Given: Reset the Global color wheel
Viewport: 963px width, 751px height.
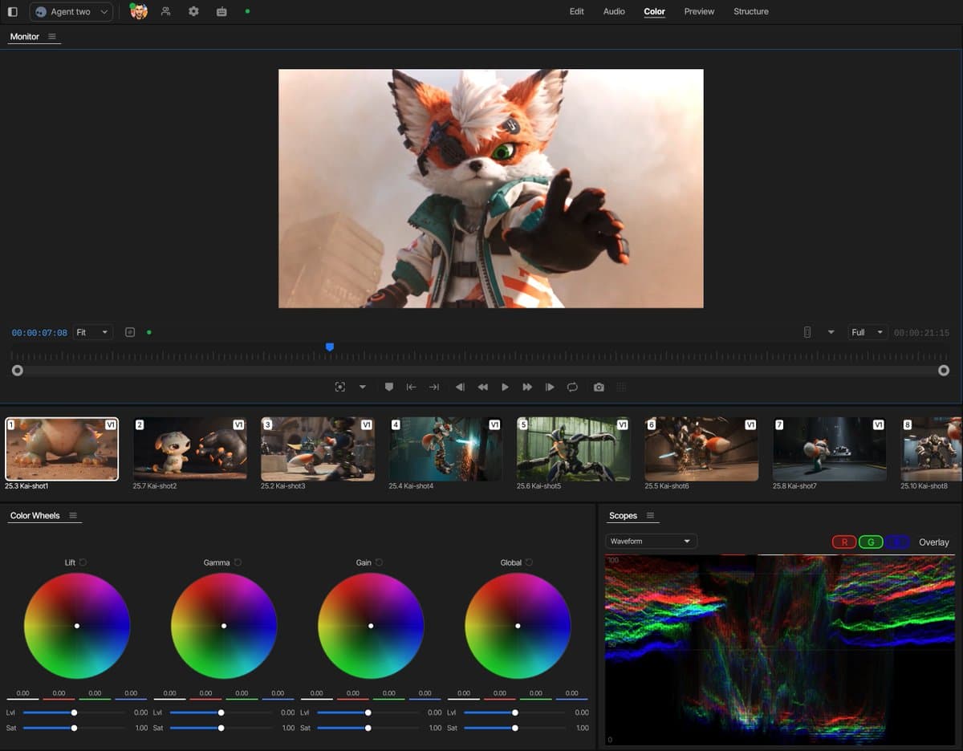Looking at the screenshot, I should pos(529,562).
